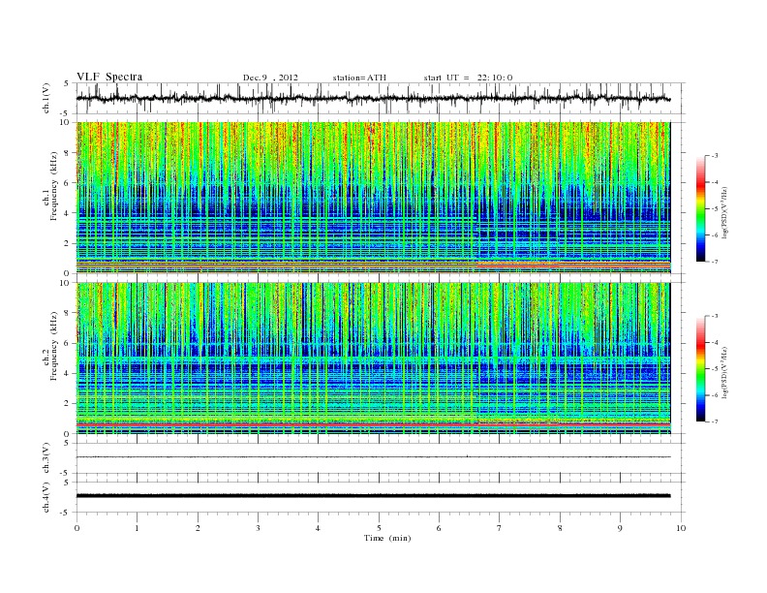Click the ch.3(V) waveform trace
The height and width of the screenshot is (593, 767).
click(x=373, y=457)
